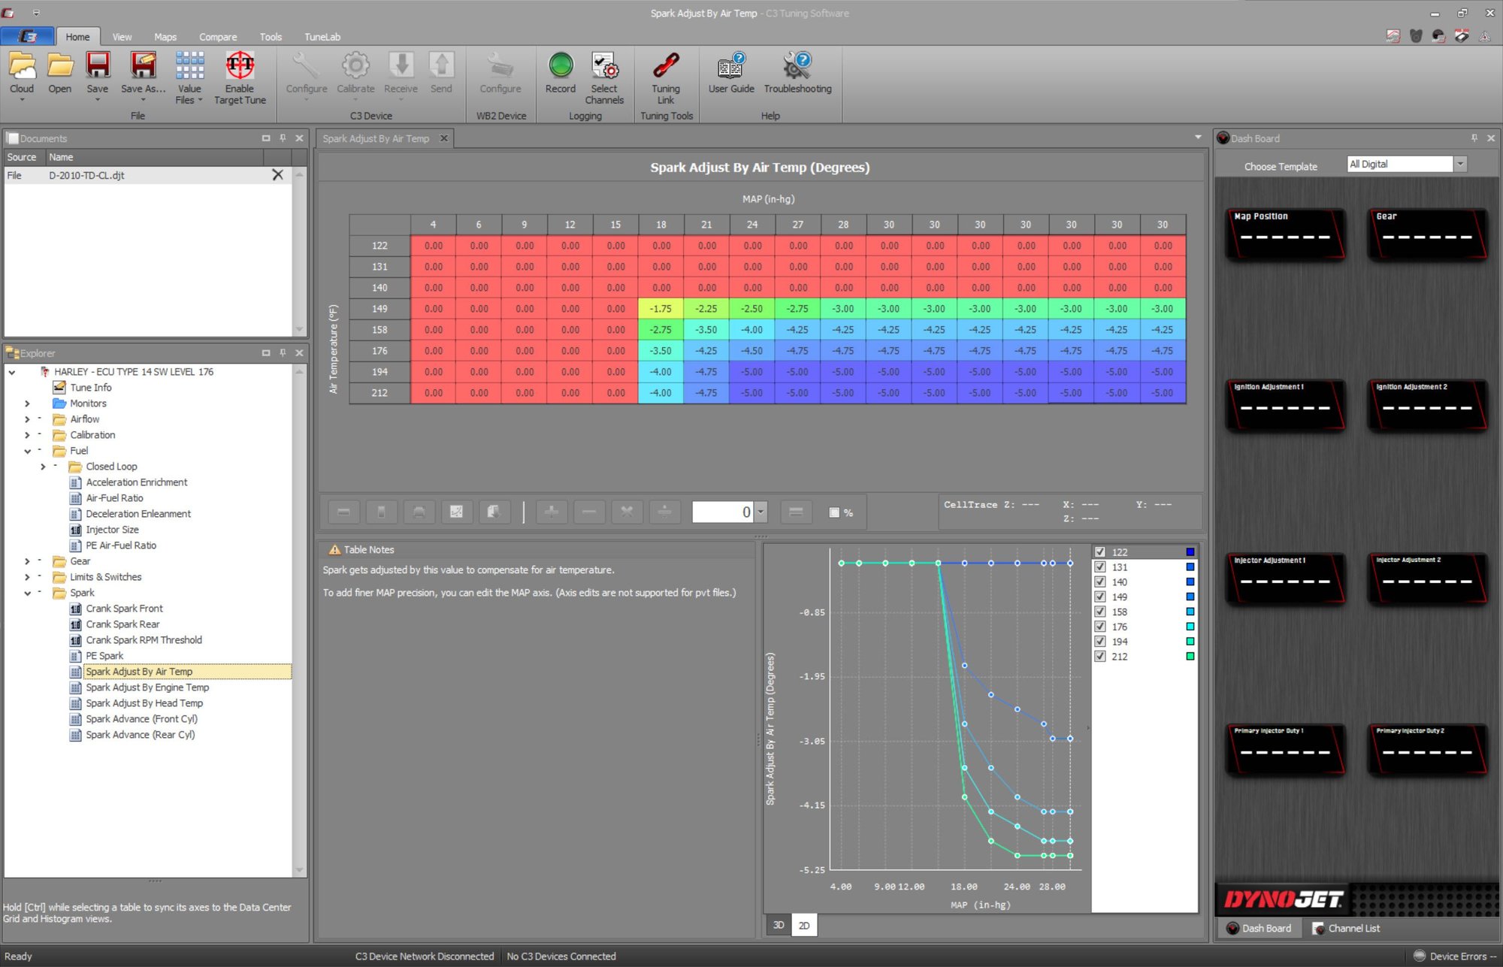The image size is (1503, 967).
Task: Click the Troubleshooting help icon
Action: point(797,67)
